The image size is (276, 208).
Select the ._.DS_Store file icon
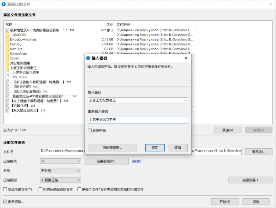coord(7,77)
